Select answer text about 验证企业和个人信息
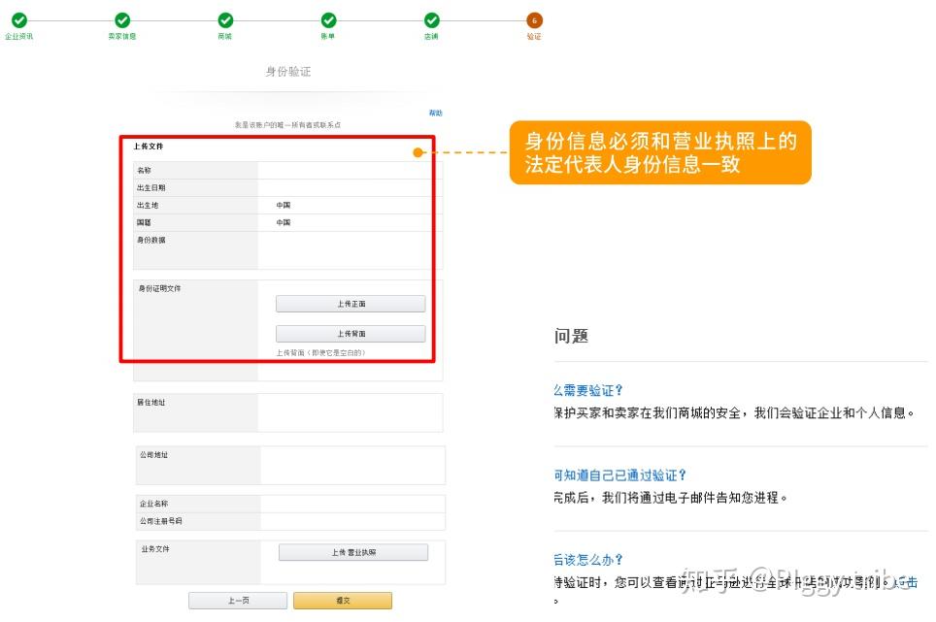This screenshot has width=936, height=622. [734, 412]
